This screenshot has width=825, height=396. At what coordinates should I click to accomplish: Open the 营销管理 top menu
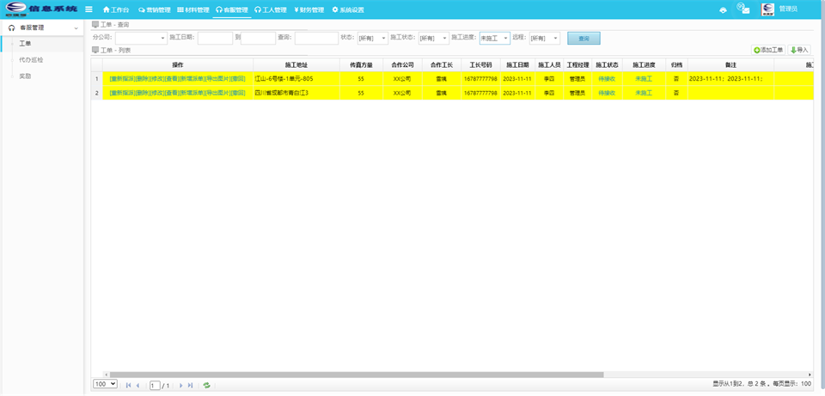[x=155, y=10]
